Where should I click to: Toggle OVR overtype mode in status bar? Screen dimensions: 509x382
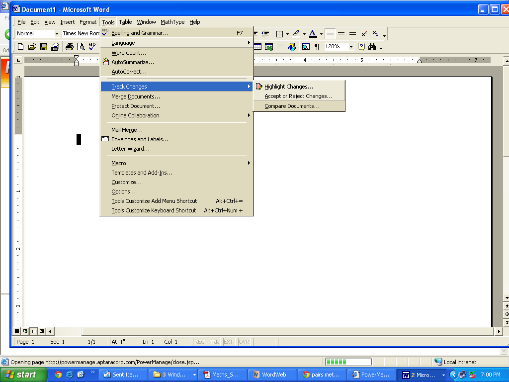click(244, 342)
